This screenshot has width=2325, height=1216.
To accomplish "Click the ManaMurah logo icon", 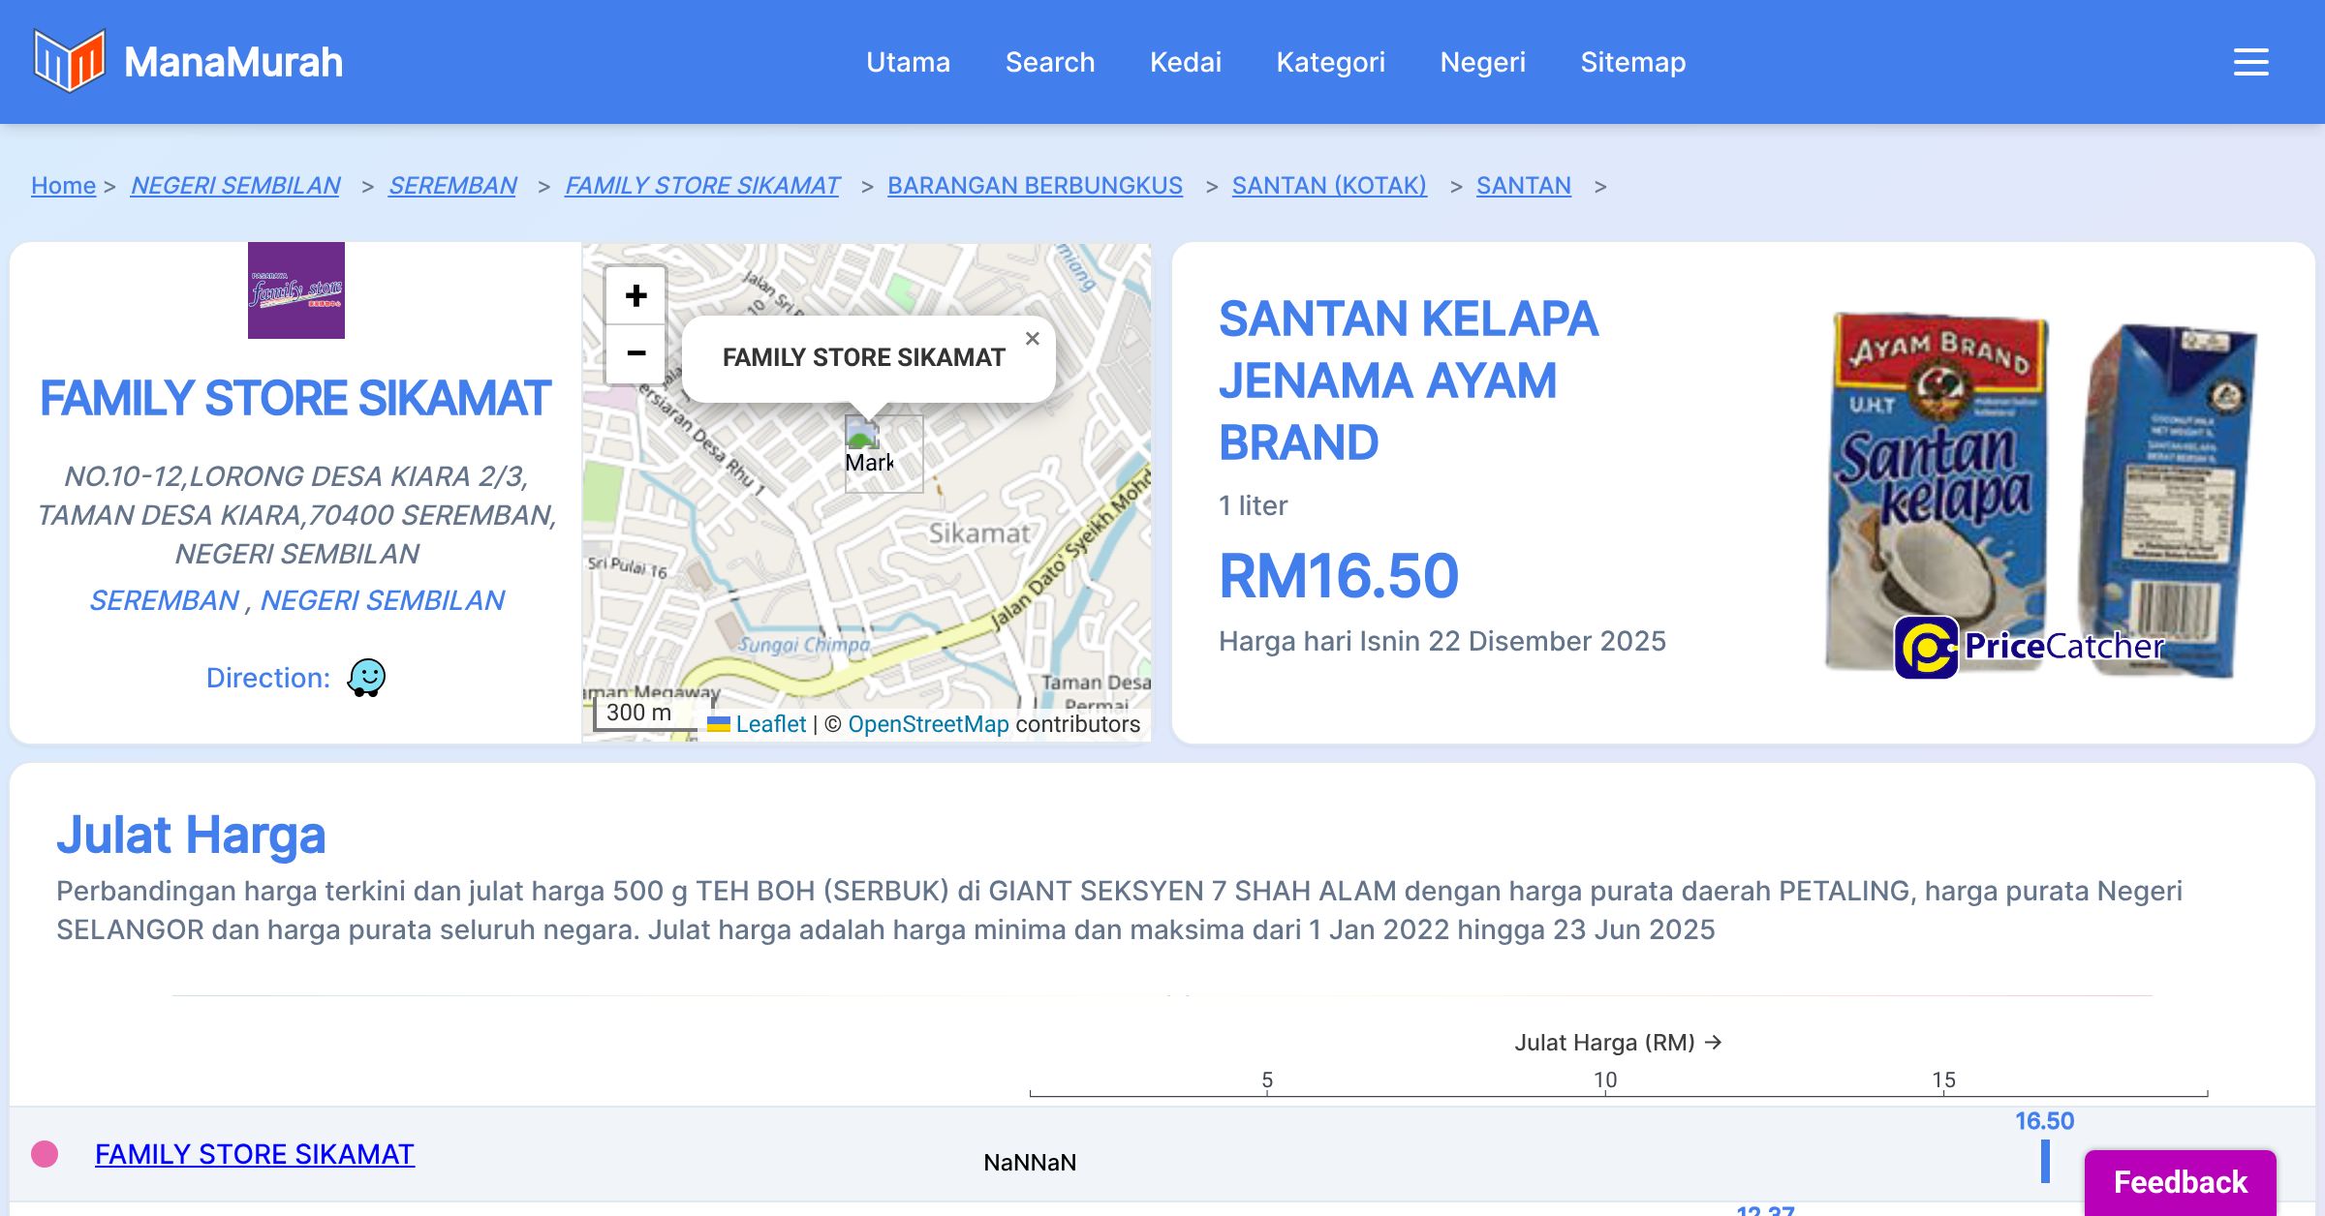I will (x=69, y=61).
